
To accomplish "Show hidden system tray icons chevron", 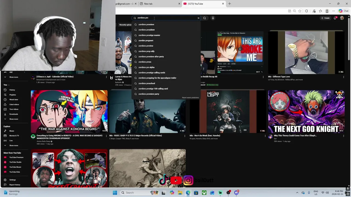I will [x=297, y=193].
